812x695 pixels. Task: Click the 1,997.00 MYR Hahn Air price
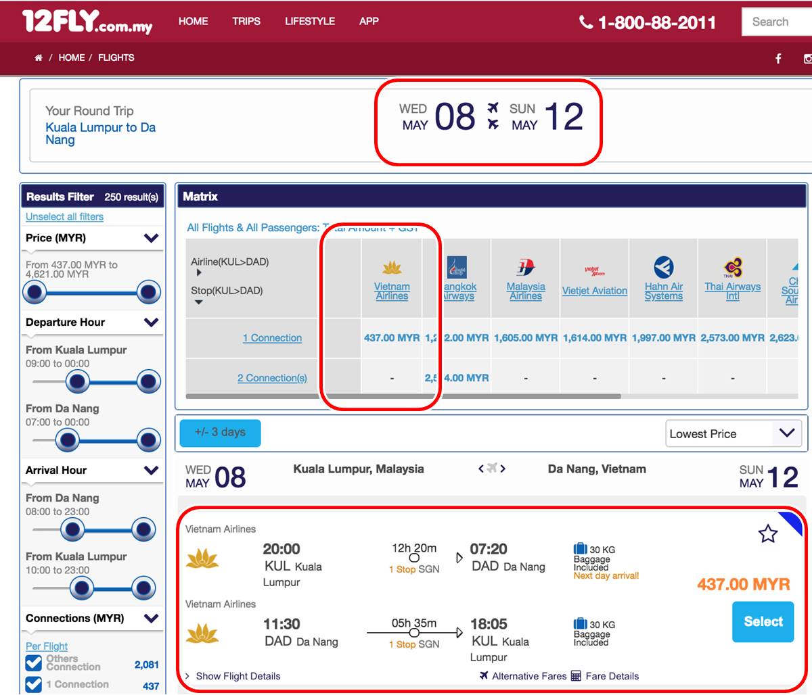click(664, 338)
